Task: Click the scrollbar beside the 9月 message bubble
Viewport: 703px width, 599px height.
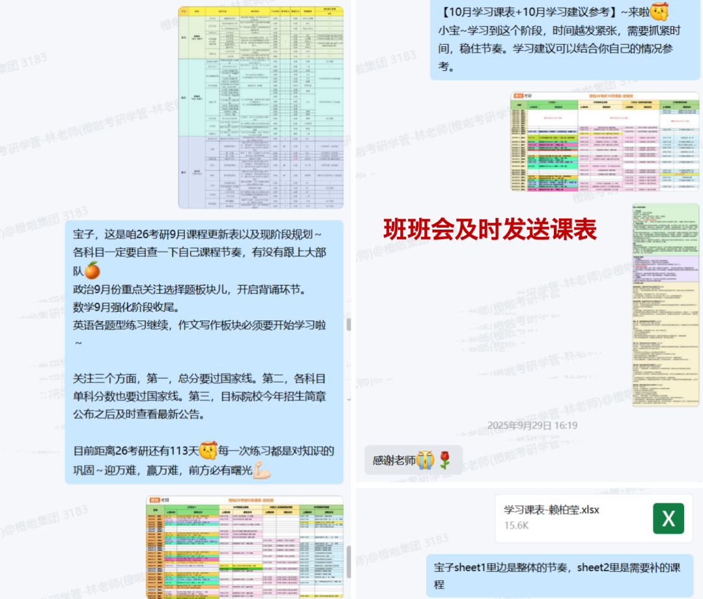Action: [x=349, y=325]
